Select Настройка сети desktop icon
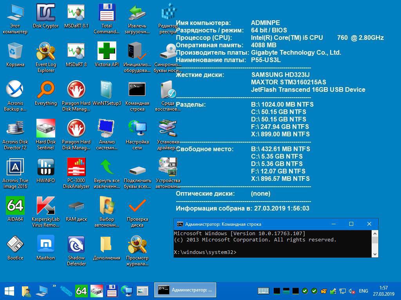 [137, 134]
